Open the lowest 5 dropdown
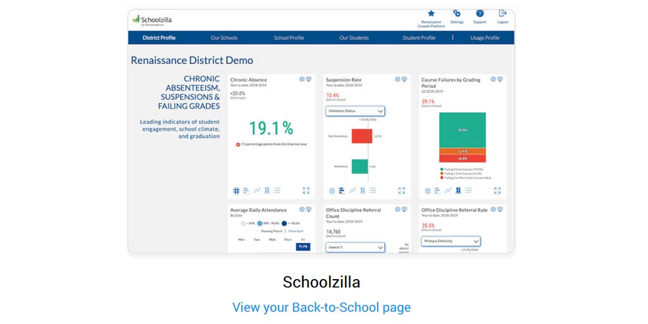 point(355,247)
